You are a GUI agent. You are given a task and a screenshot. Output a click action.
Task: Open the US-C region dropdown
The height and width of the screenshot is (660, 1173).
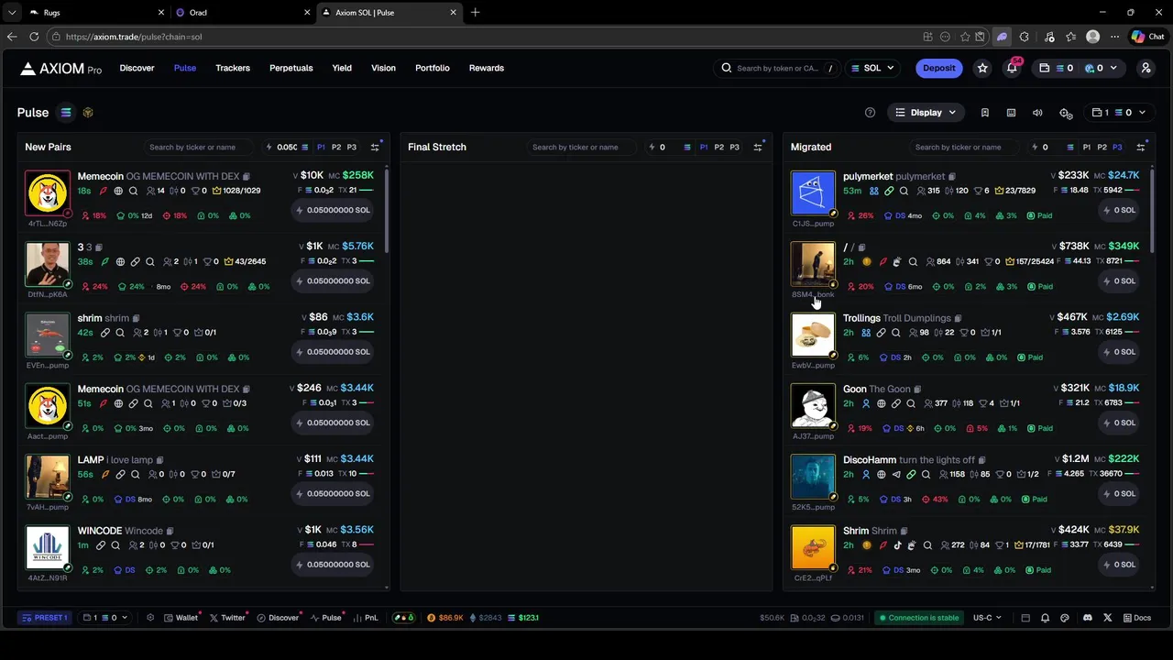(987, 618)
